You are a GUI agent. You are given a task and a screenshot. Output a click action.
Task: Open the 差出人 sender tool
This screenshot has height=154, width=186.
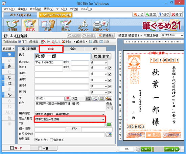coord(66,25)
